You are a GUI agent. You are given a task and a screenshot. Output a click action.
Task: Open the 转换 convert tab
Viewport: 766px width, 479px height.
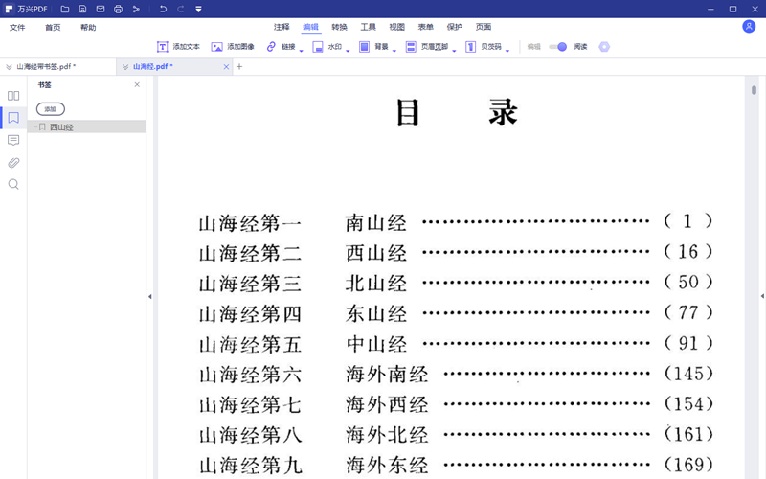(340, 28)
